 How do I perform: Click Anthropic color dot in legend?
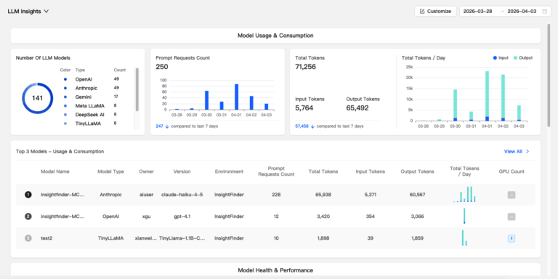coord(65,88)
